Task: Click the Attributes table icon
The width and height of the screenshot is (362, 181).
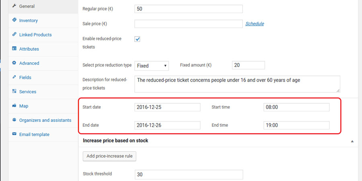Action: (x=14, y=49)
